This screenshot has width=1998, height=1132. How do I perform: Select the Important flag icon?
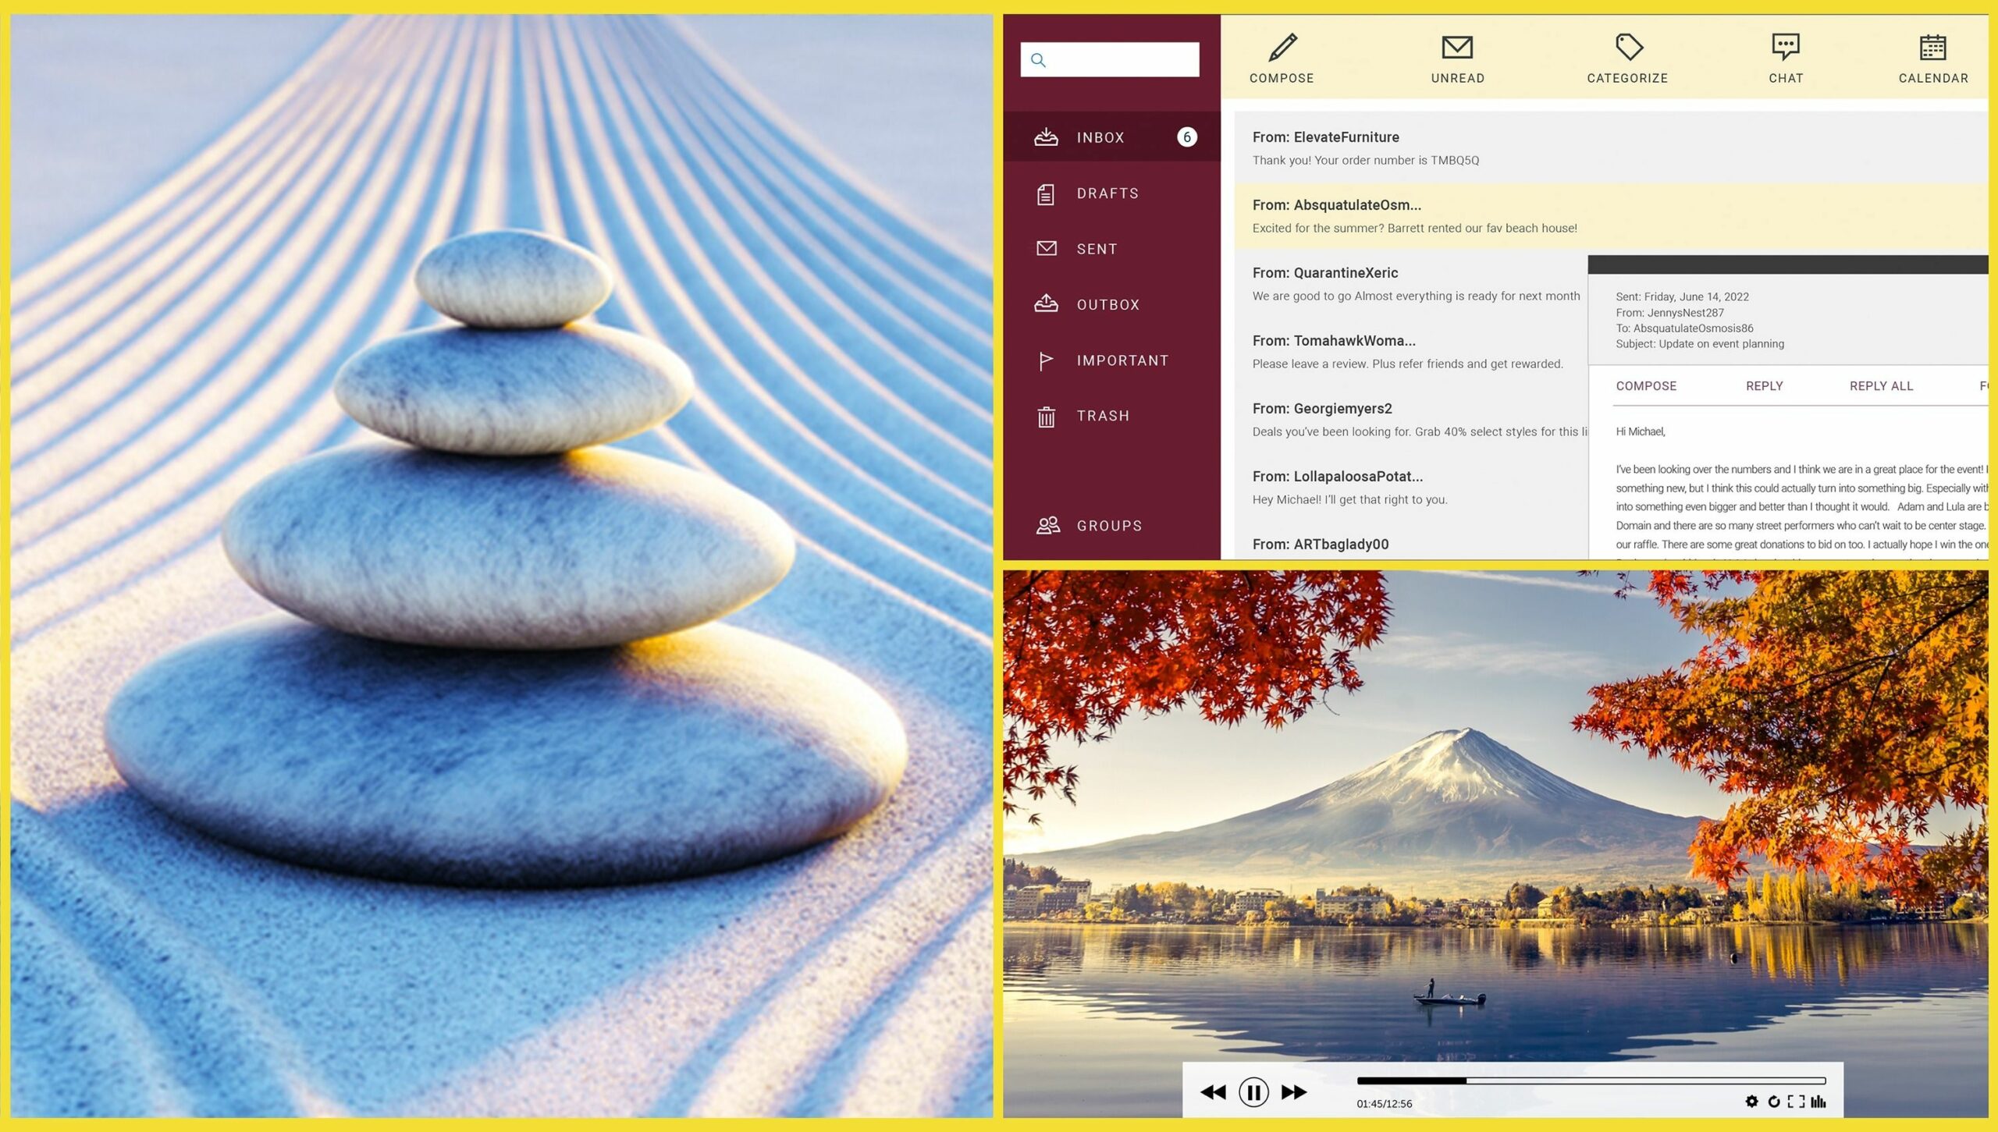tap(1047, 360)
